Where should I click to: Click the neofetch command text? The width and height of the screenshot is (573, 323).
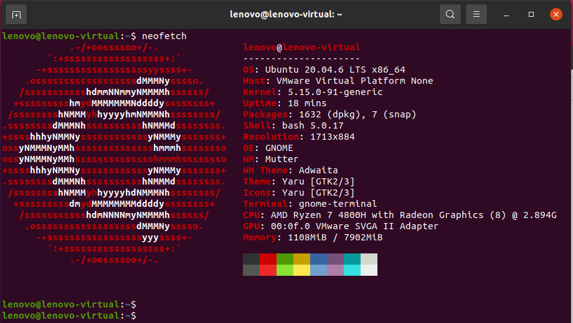pyautogui.click(x=164, y=36)
